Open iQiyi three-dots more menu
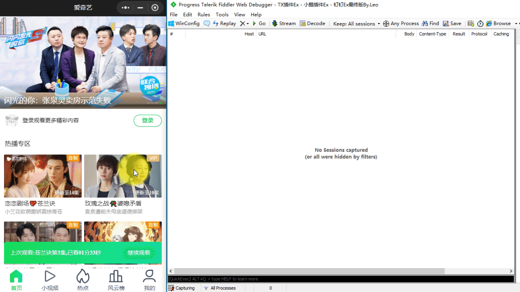The height and width of the screenshot is (292, 520). [126, 8]
